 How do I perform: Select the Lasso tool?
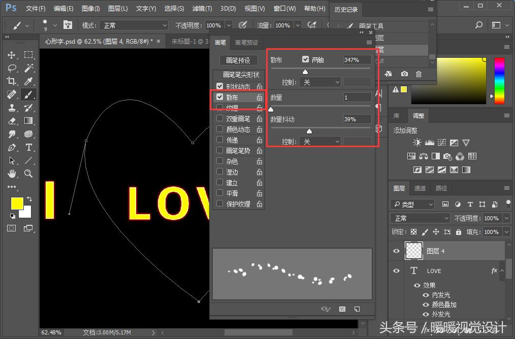coord(11,67)
